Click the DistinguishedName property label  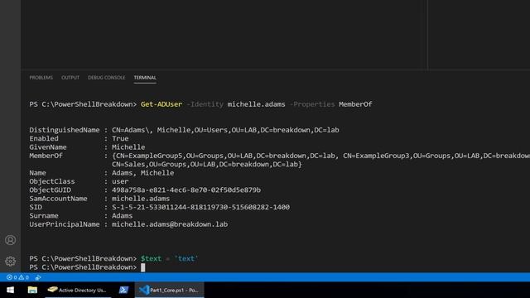coord(65,130)
